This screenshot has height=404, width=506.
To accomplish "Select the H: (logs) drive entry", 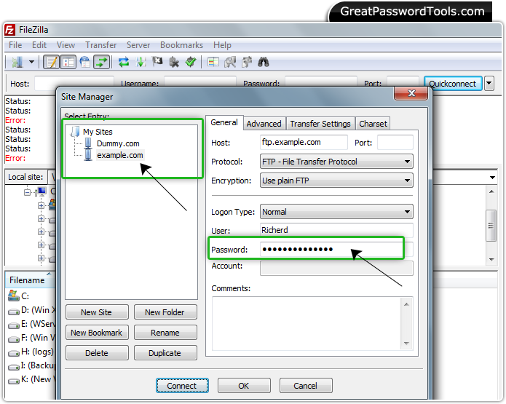I will pos(31,352).
